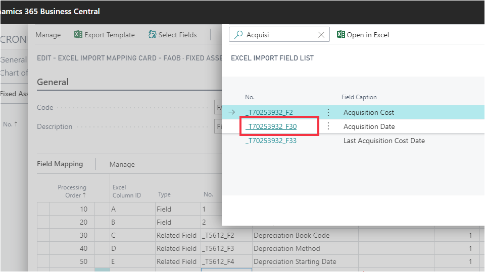Select field _T70253932_F33
Image resolution: width=485 pixels, height=272 pixels.
click(x=271, y=141)
